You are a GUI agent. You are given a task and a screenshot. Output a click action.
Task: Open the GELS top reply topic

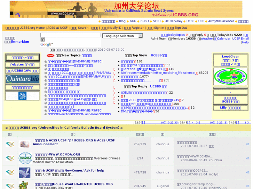[144, 93]
